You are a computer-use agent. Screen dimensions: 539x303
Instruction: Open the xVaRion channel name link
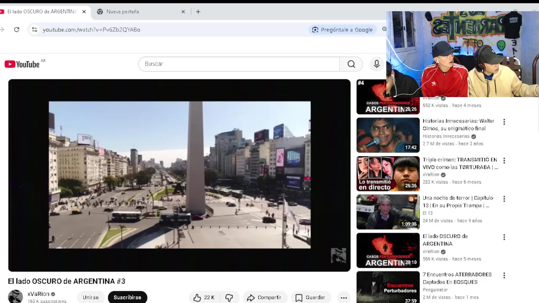38,294
